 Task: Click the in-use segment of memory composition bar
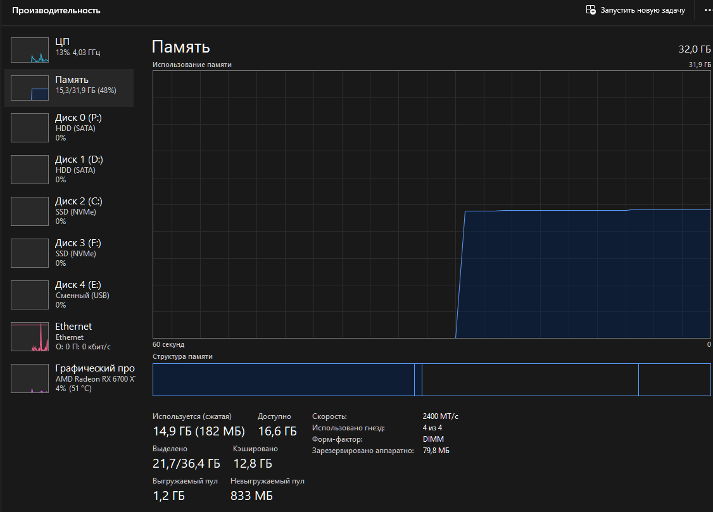click(x=283, y=380)
